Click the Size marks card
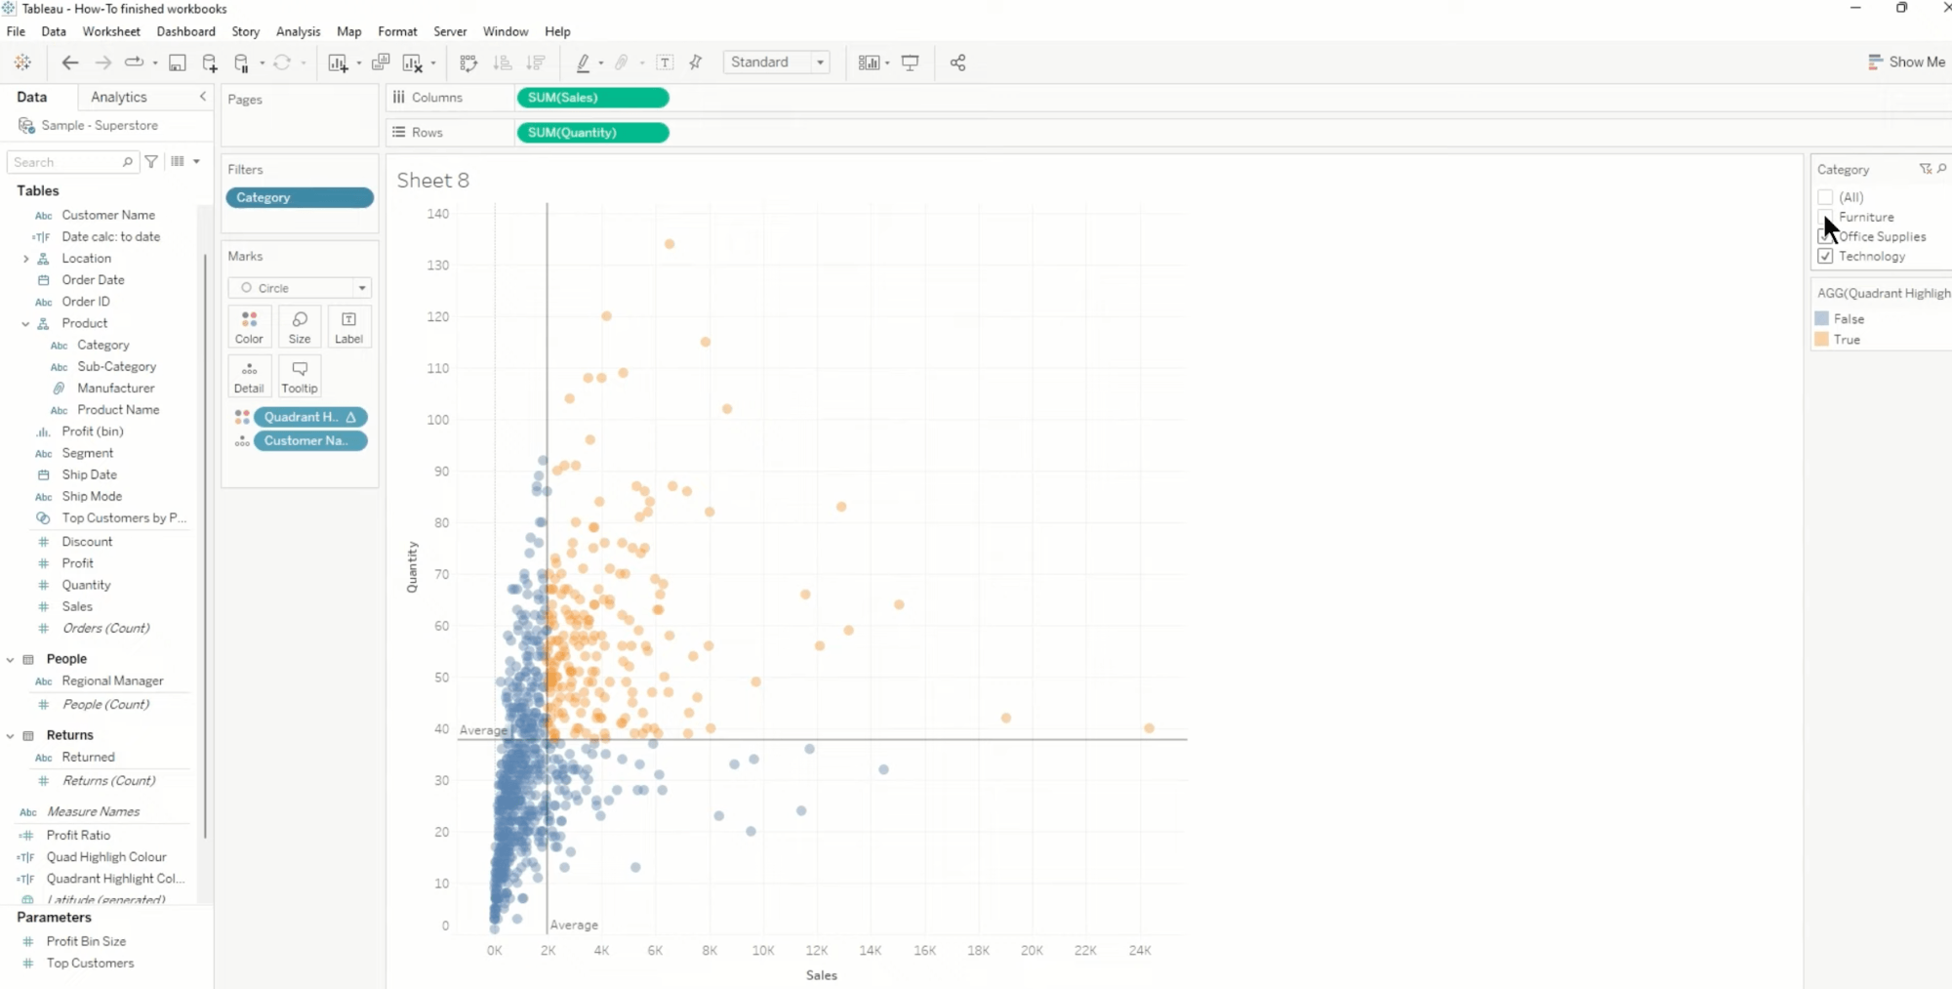The height and width of the screenshot is (989, 1952). 300,327
